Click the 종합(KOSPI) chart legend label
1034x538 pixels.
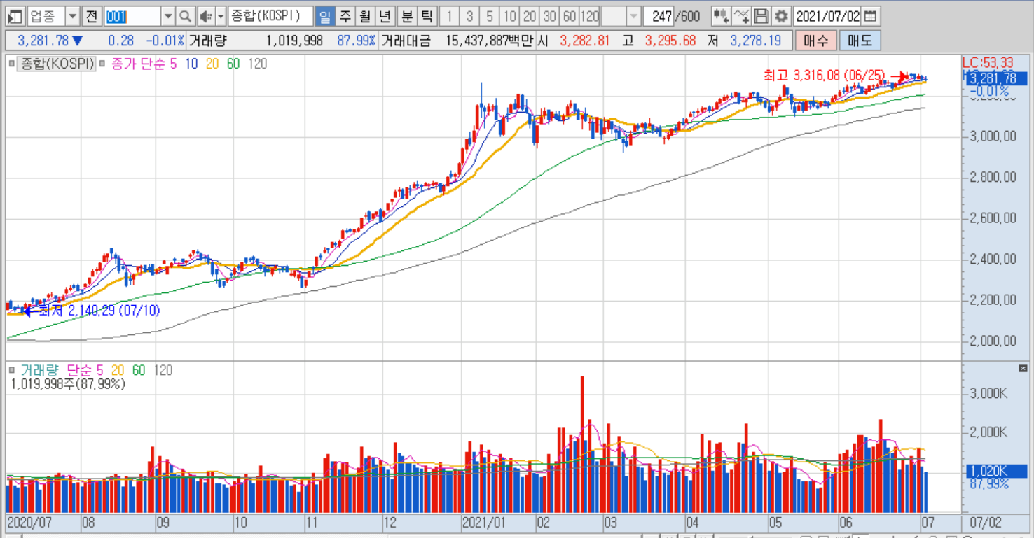coord(57,64)
